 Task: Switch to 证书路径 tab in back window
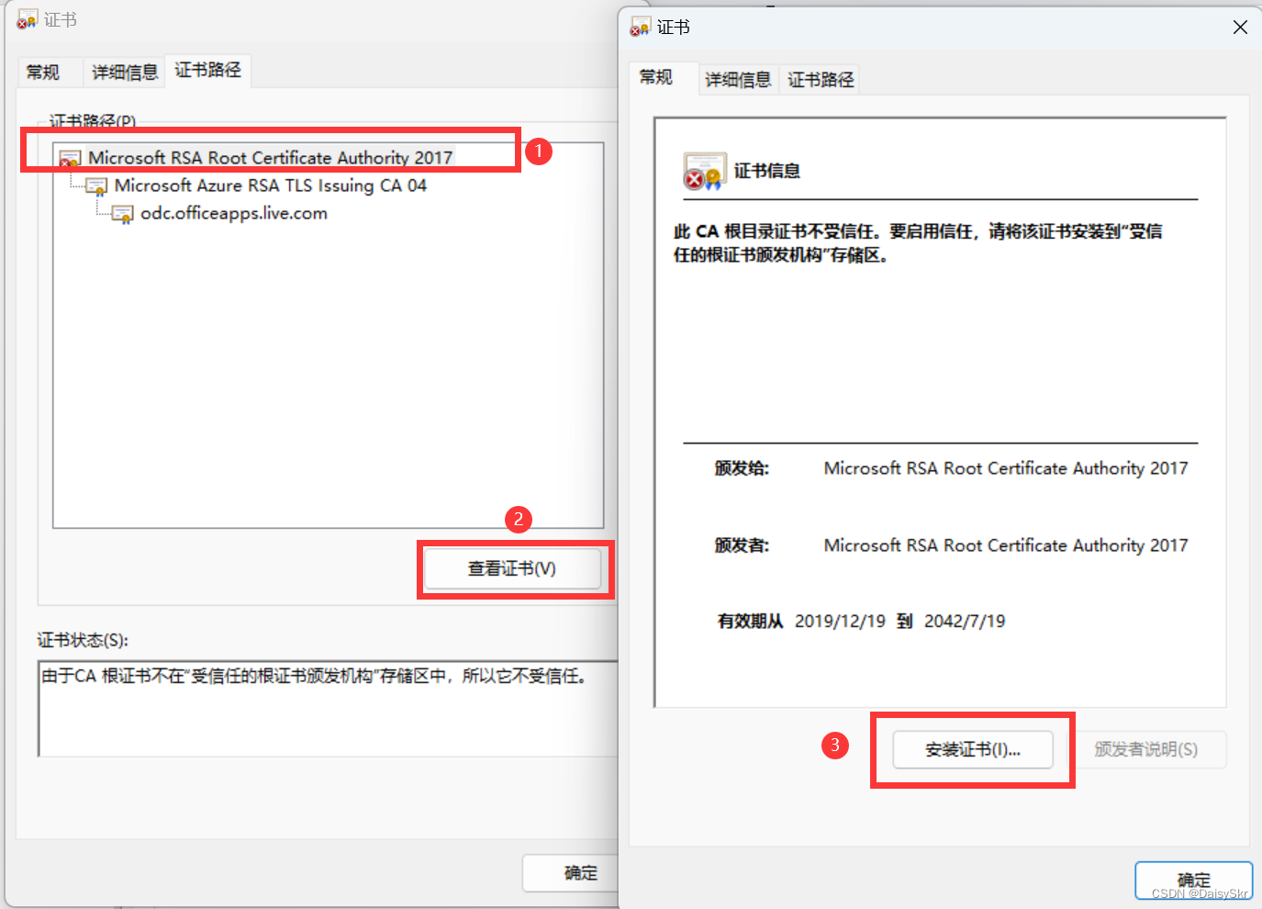pos(208,70)
